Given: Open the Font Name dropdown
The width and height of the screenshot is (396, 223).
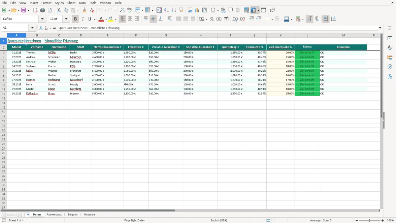Looking at the screenshot, I should pyautogui.click(x=42, y=19).
